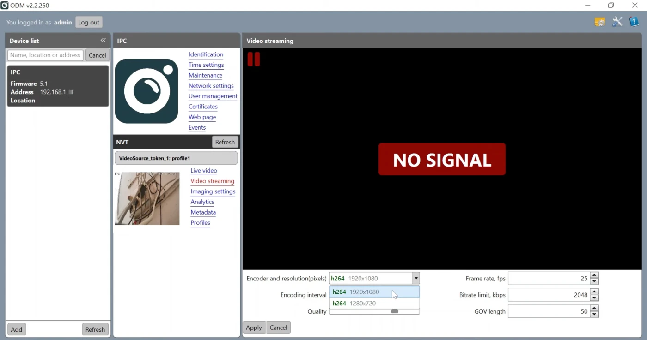The image size is (647, 340).
Task: Open the camera Web page link
Action: point(202,117)
